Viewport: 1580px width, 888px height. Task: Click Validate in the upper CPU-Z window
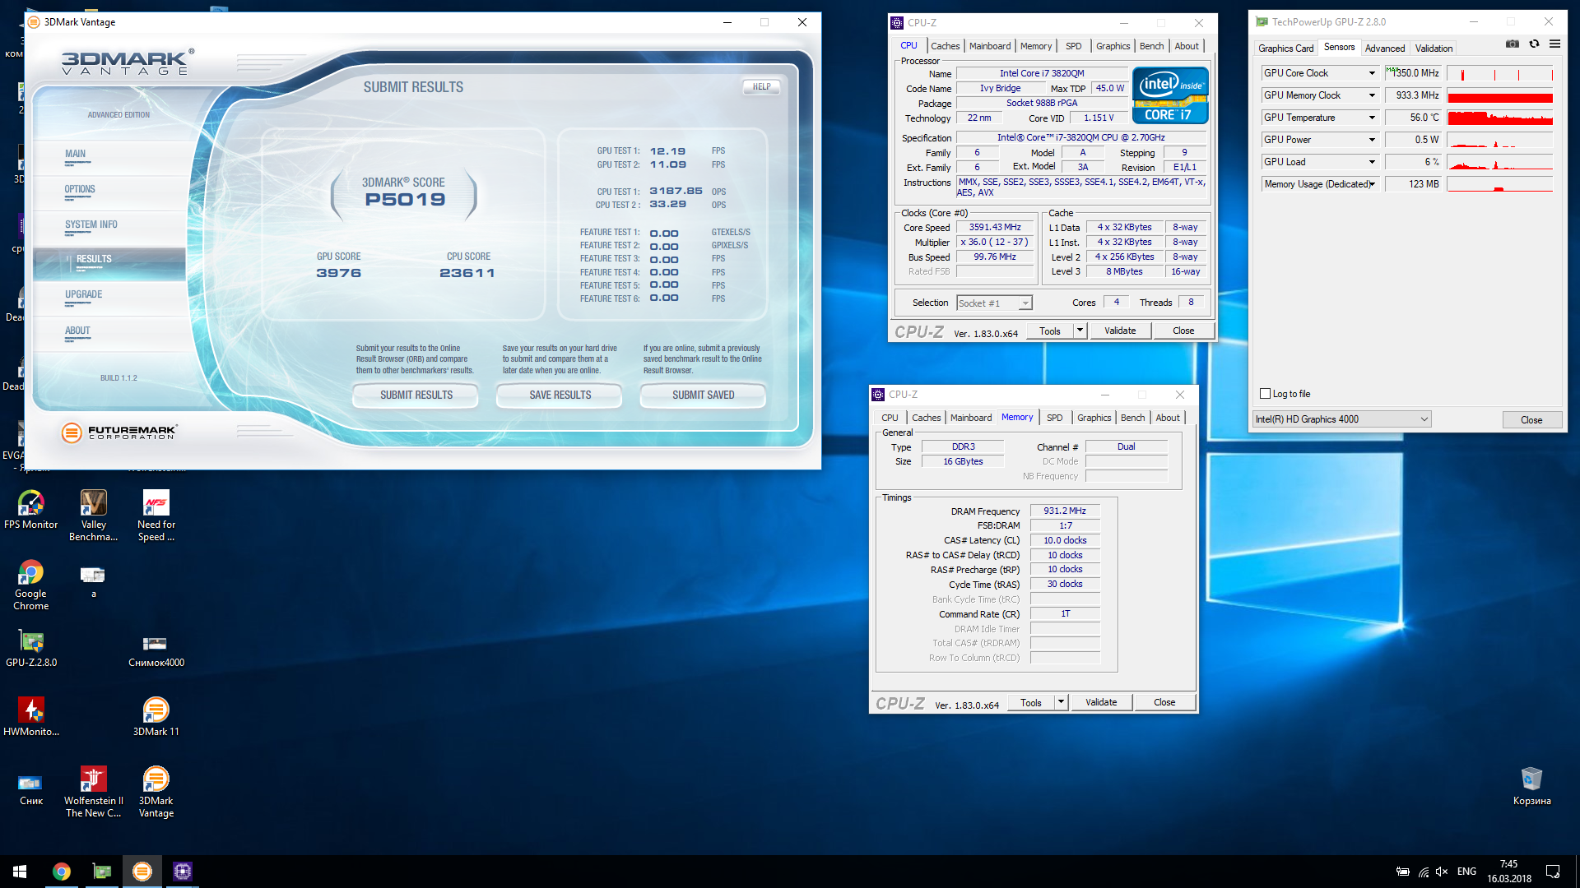point(1120,331)
